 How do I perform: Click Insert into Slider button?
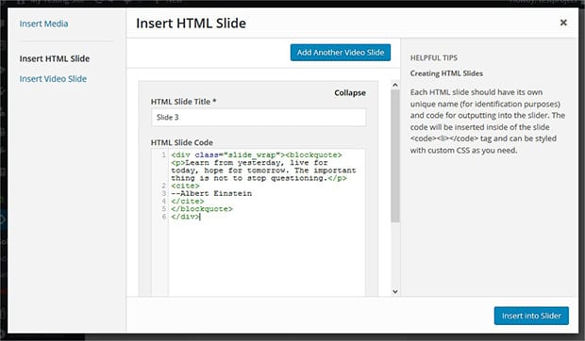(531, 316)
